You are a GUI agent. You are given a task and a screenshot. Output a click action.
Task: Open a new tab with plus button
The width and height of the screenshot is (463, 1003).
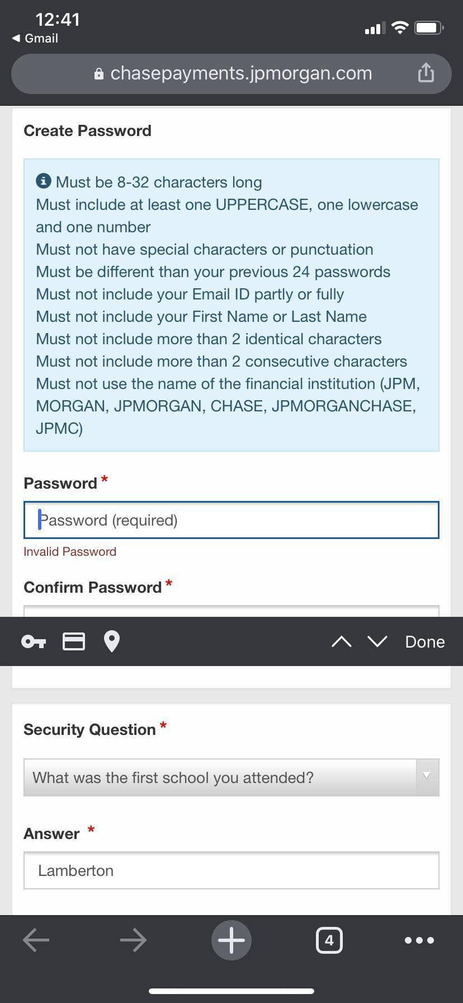(232, 940)
